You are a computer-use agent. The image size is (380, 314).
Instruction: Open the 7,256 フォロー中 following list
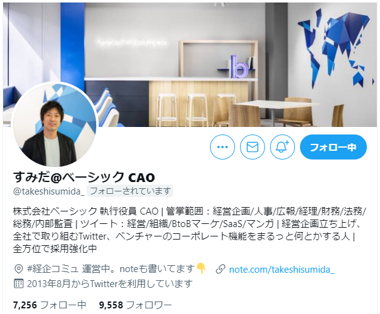click(x=49, y=305)
